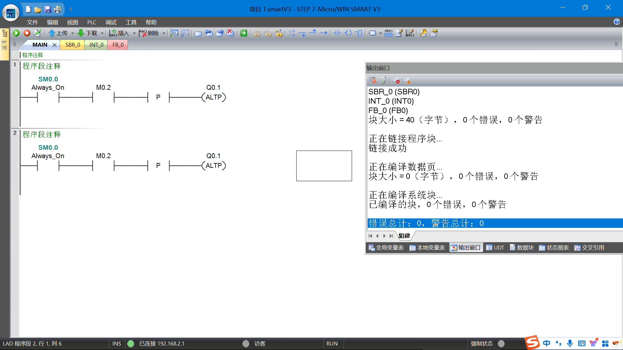Insert a coil from toolbar
This screenshot has height=350, width=623.
(348, 33)
